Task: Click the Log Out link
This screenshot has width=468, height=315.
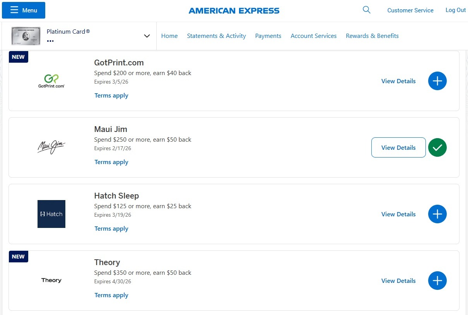Action: click(456, 10)
